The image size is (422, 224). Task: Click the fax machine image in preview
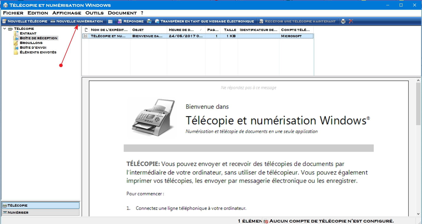coord(153,118)
